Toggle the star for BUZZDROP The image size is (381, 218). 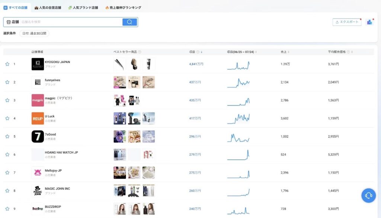(x=7, y=209)
